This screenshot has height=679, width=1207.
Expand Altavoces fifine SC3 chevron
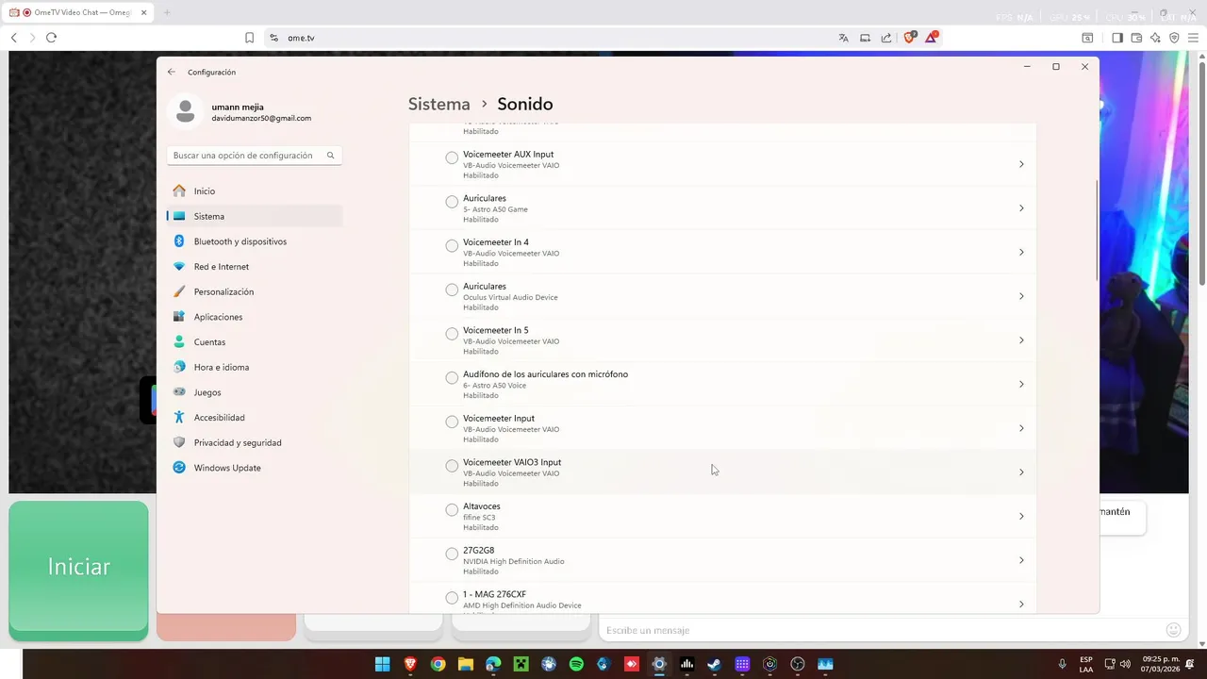pyautogui.click(x=1021, y=516)
